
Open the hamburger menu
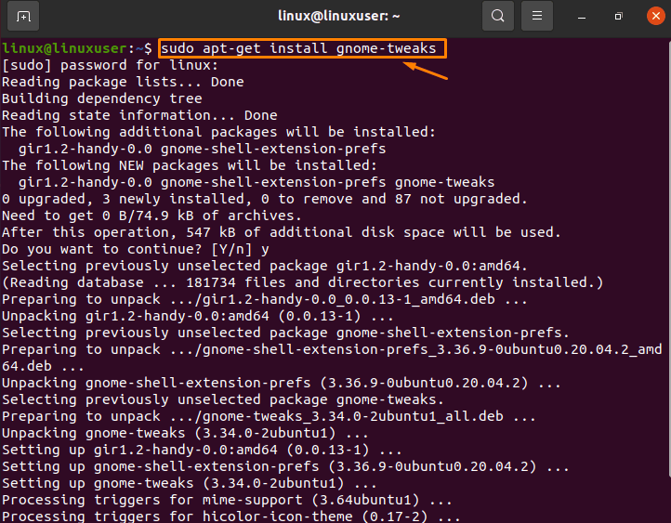point(536,16)
